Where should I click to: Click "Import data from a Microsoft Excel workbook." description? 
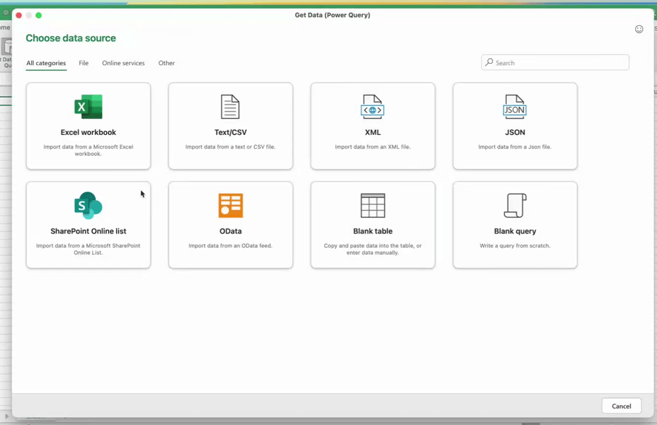point(88,150)
